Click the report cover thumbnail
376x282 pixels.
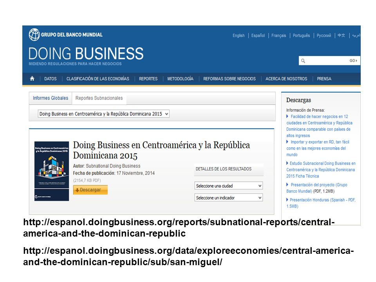click(52, 171)
